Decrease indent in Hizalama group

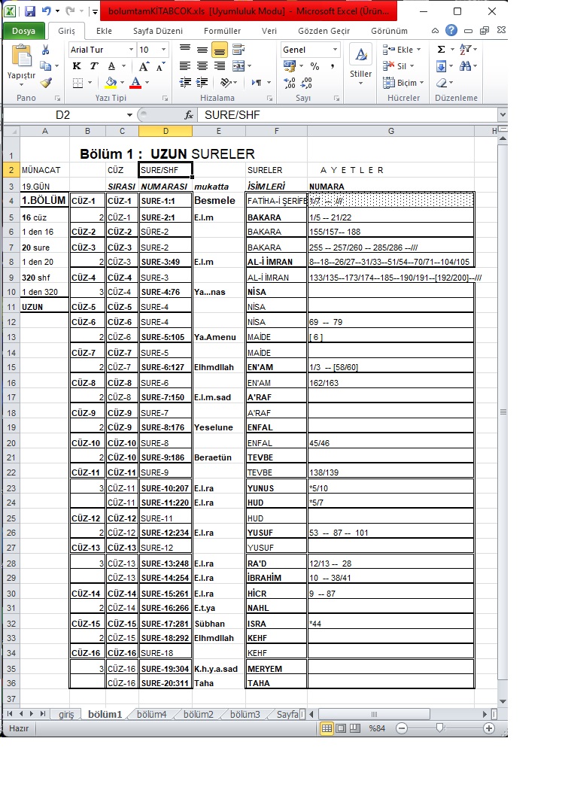[185, 83]
